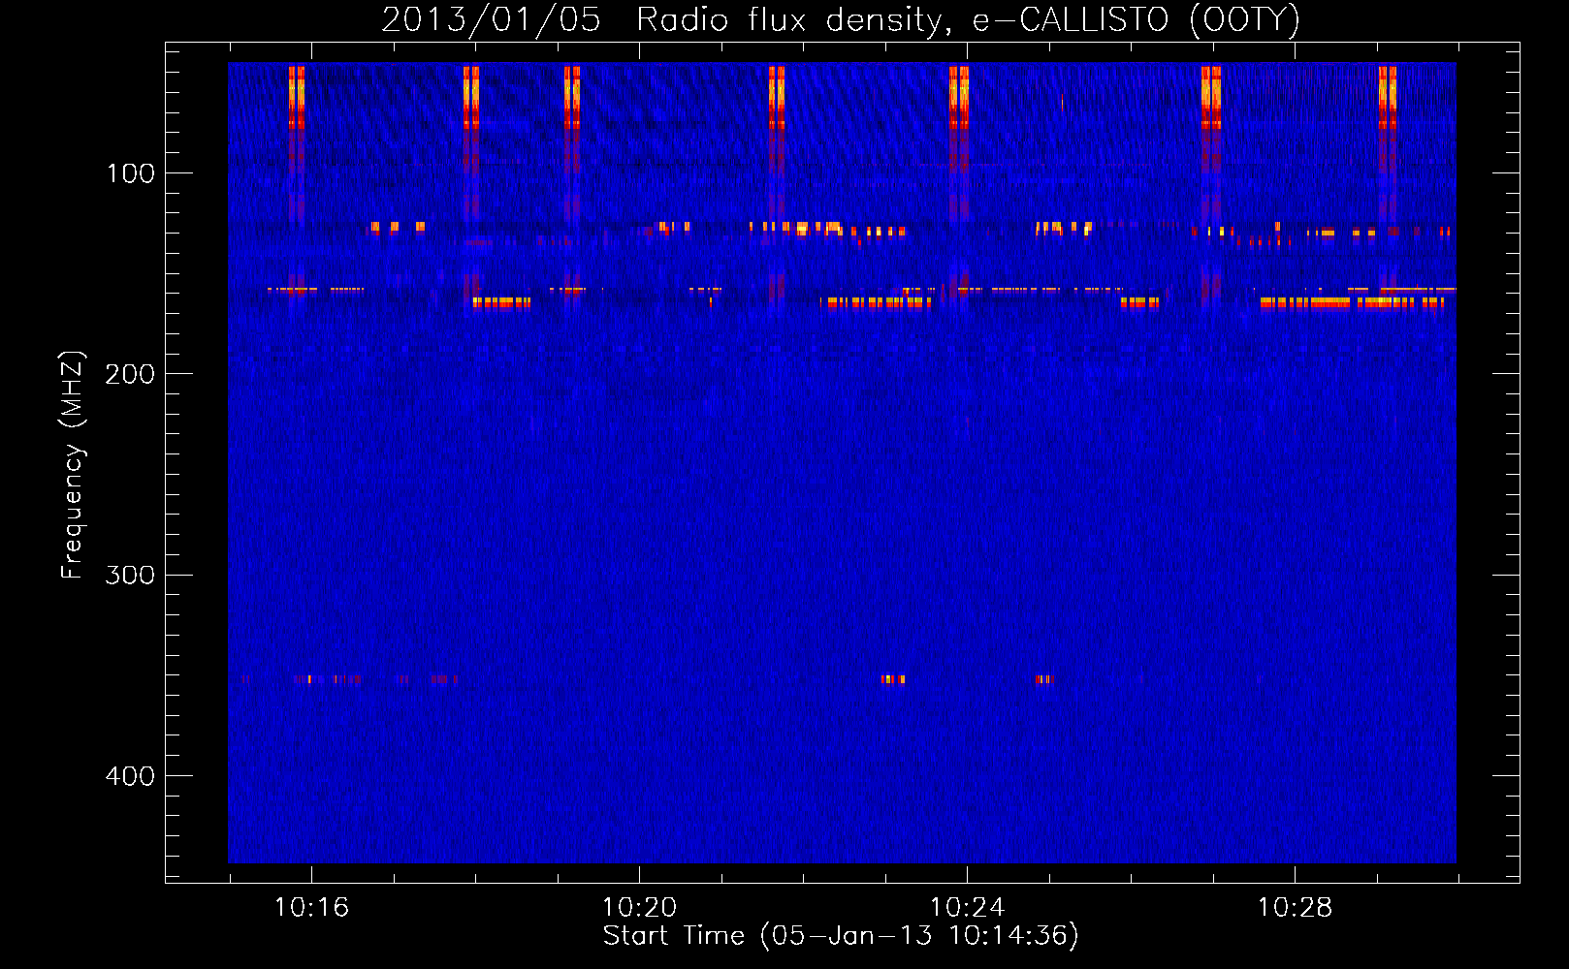Click the '400' frequency tick label

point(130,776)
